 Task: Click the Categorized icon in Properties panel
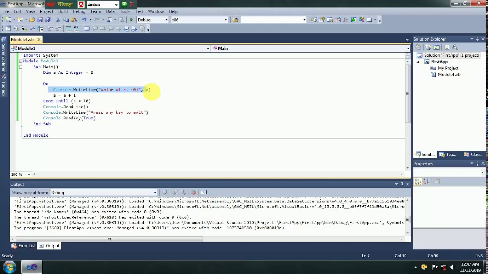(x=418, y=182)
